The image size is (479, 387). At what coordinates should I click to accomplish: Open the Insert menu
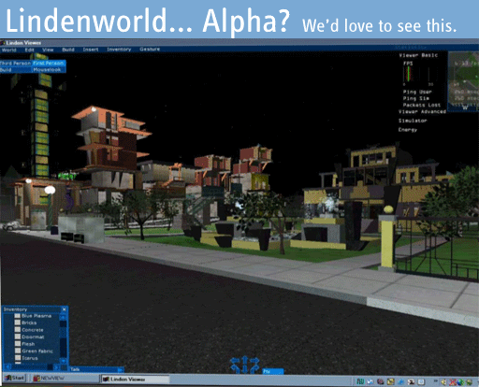91,50
